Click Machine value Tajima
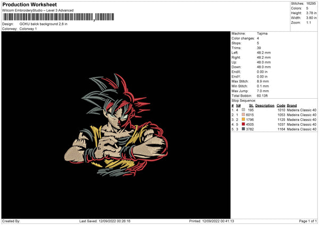Viewport: 319px width, 225px height. click(262, 33)
